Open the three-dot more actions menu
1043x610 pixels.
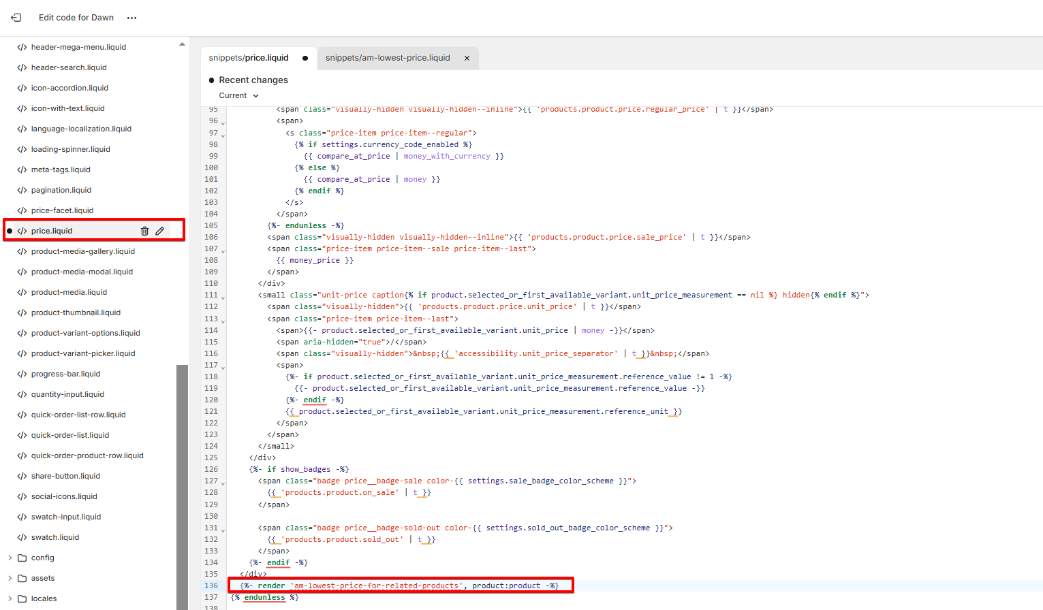[132, 18]
